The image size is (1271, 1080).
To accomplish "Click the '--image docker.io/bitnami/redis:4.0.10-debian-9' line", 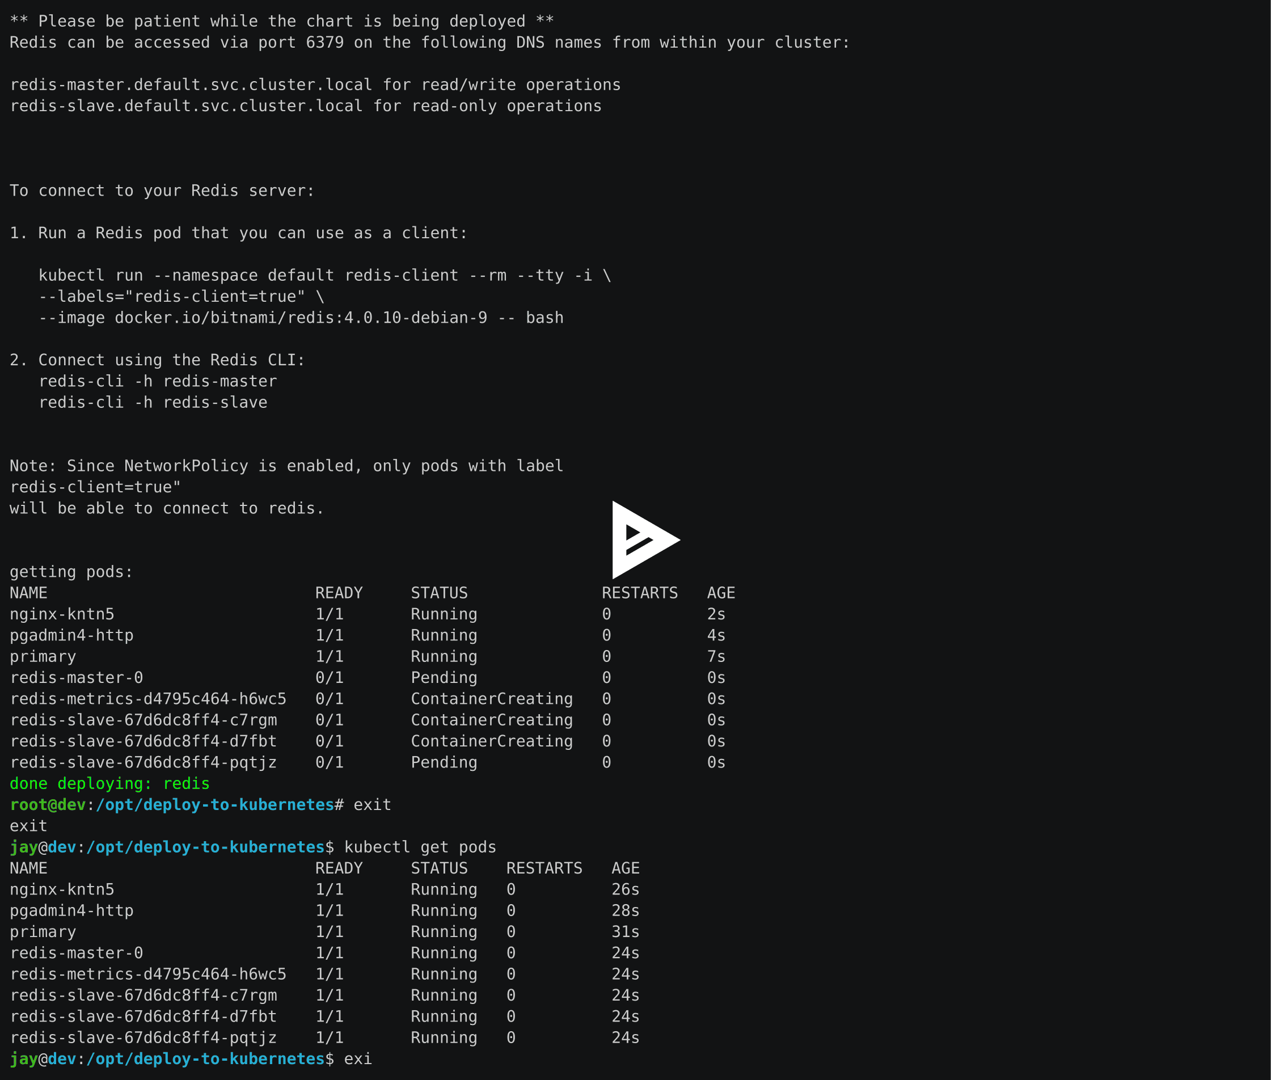I will [x=301, y=317].
